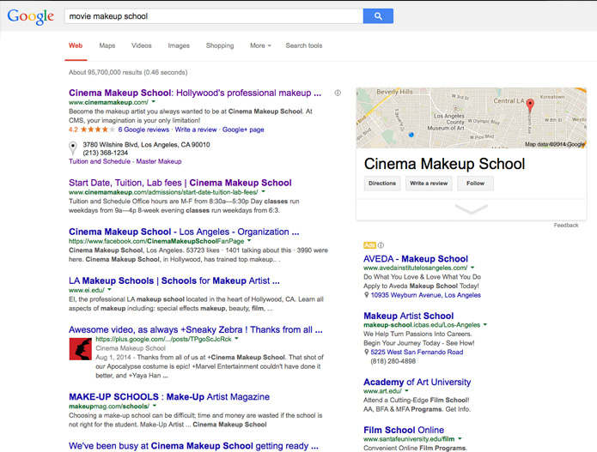Click the phone number (213) 368-1234
Image resolution: width=597 pixels, height=452 pixels.
point(106,153)
